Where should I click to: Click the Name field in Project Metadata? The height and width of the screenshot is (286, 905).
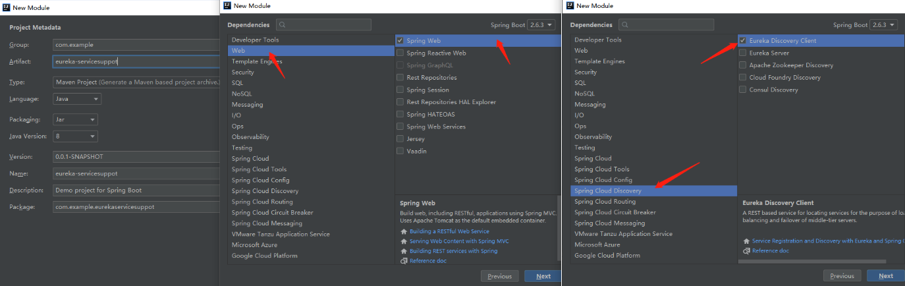coord(136,174)
